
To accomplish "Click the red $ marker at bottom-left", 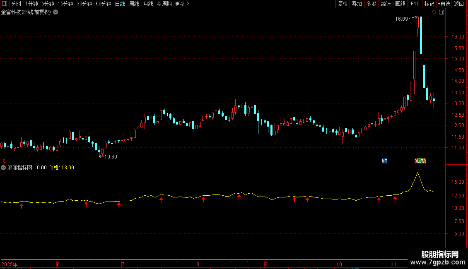I will click(x=4, y=161).
